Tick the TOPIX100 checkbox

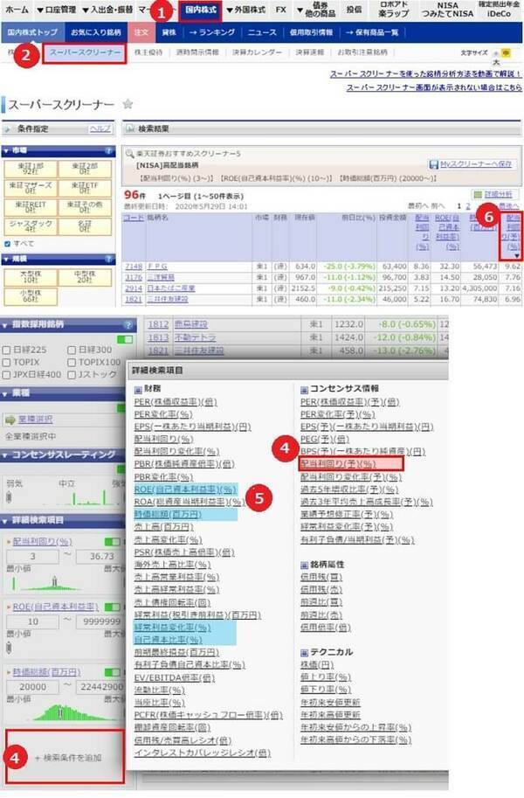click(x=72, y=363)
